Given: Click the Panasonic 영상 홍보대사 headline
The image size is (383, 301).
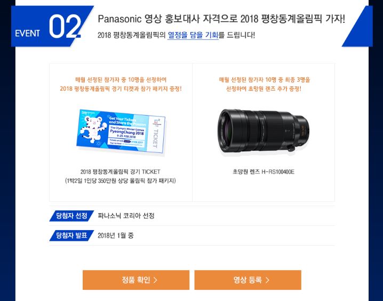Looking at the screenshot, I should pyautogui.click(x=221, y=19).
